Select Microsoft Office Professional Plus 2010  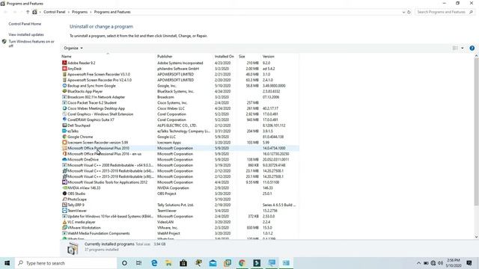[x=180, y=148]
